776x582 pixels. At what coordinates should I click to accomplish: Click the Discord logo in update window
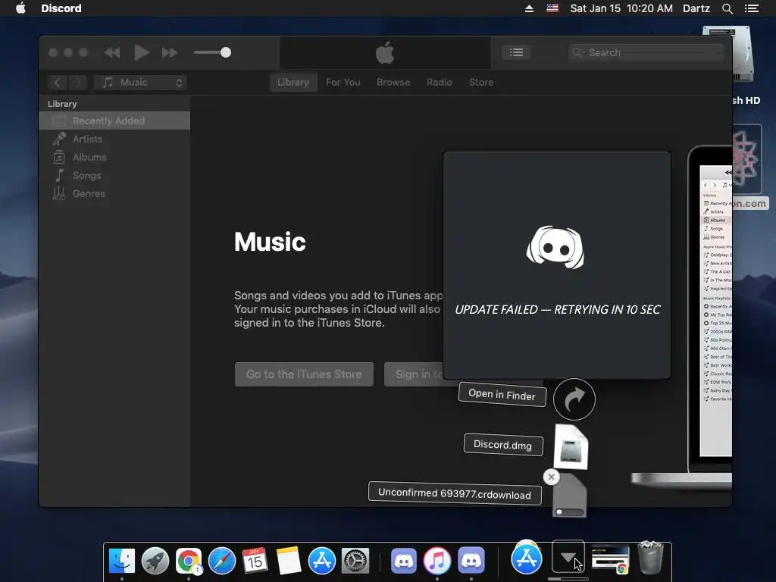555,248
